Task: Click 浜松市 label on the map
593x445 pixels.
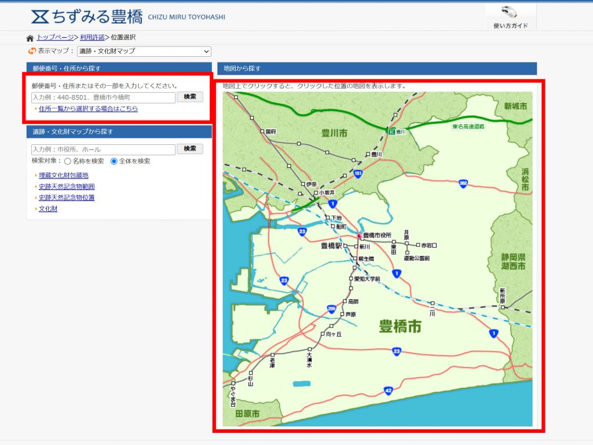Action: 525,180
